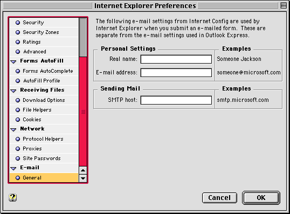Click the bullet icon beside Site Passwords
Viewport: 290px width, 214px height.
[18, 158]
